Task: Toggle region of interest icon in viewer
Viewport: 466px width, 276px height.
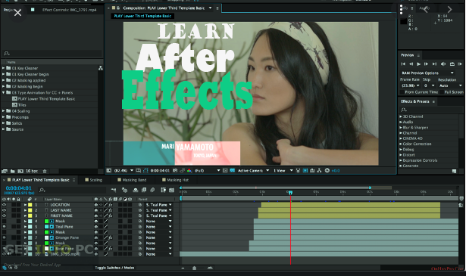Action: (x=225, y=170)
